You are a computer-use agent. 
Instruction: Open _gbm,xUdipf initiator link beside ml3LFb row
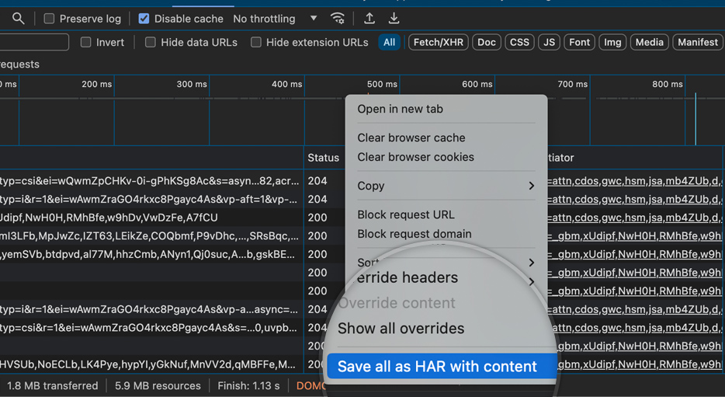[x=634, y=236]
